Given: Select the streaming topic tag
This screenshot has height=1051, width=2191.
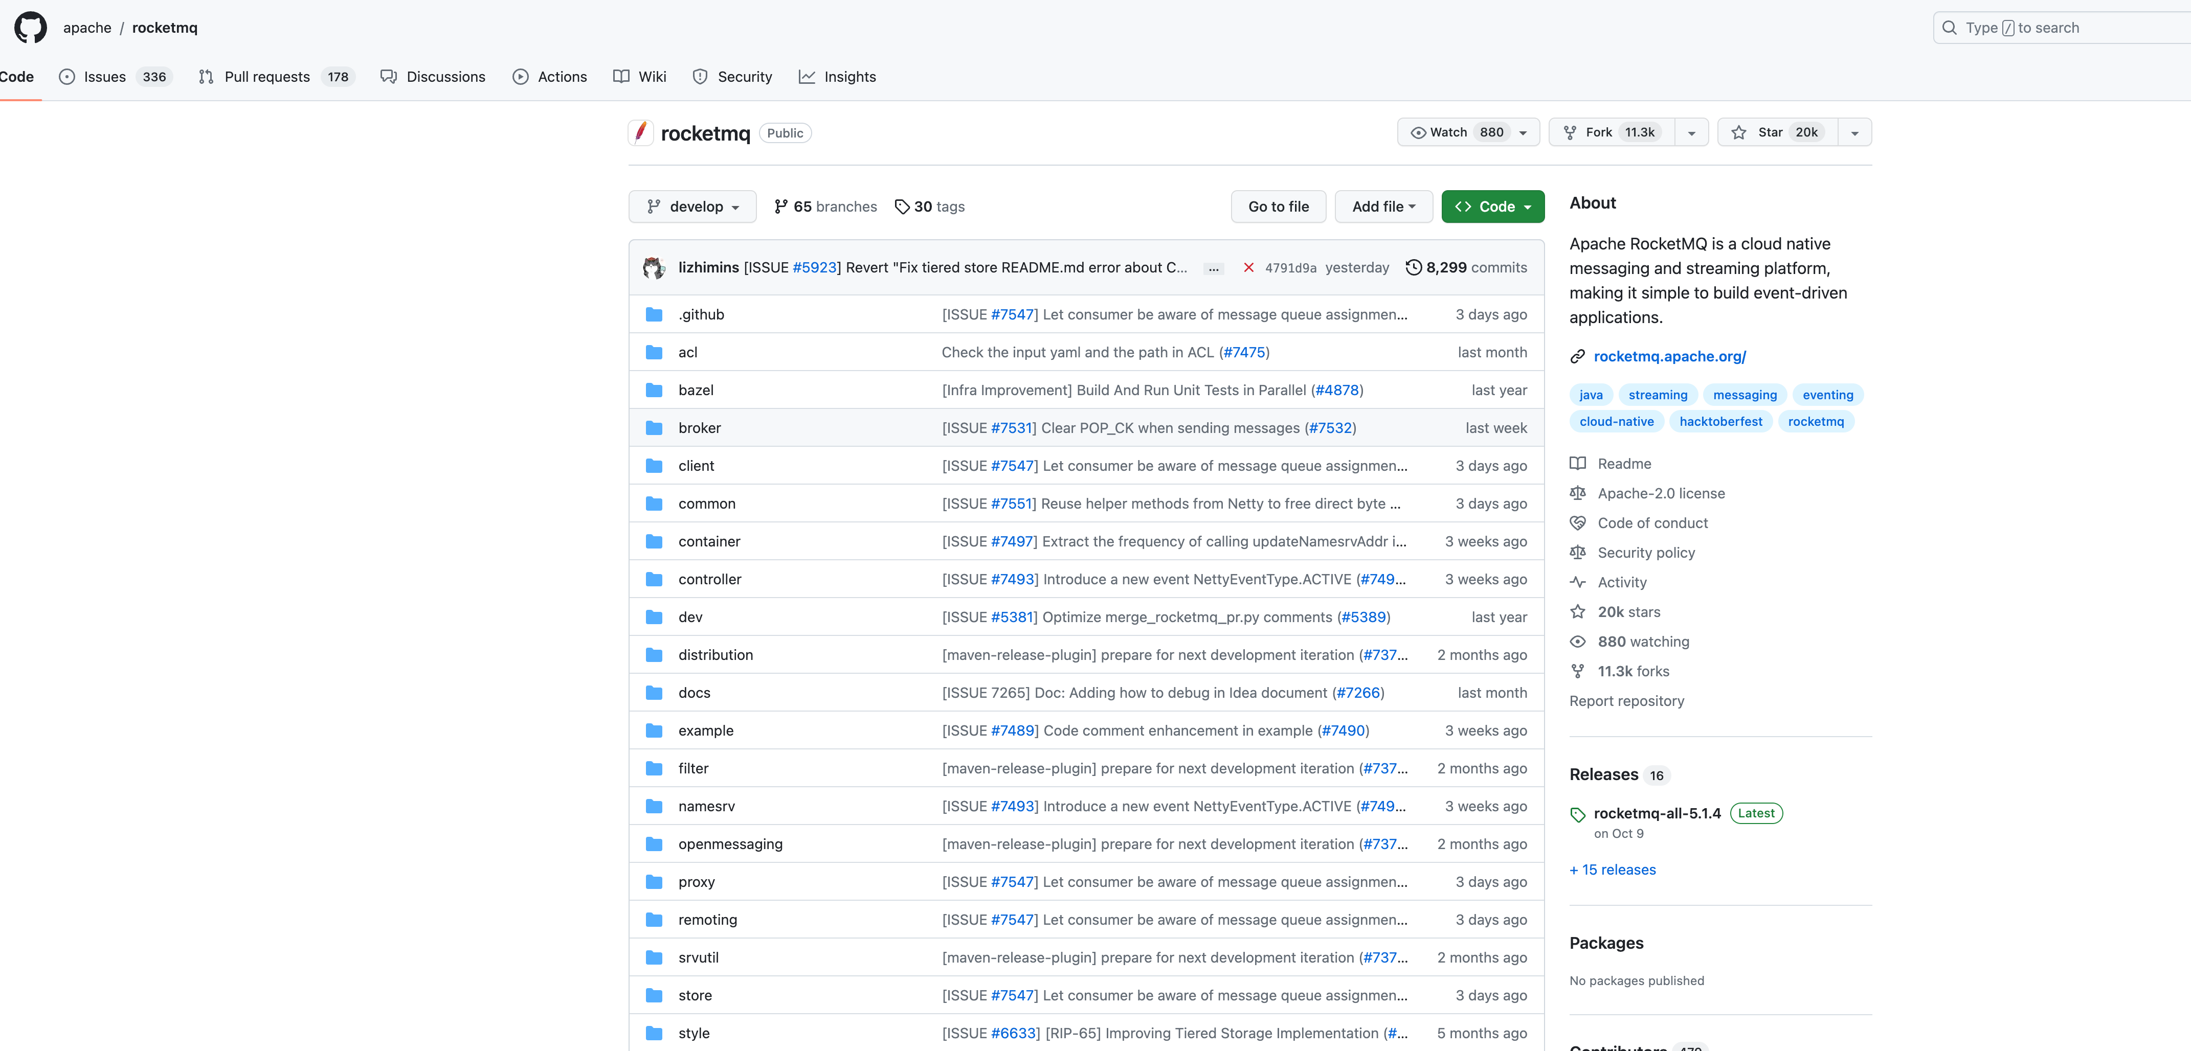Looking at the screenshot, I should click(1658, 395).
